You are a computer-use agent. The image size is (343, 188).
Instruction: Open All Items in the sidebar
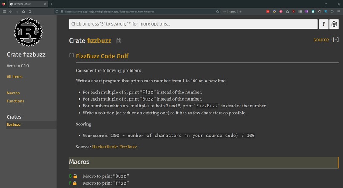tap(14, 77)
